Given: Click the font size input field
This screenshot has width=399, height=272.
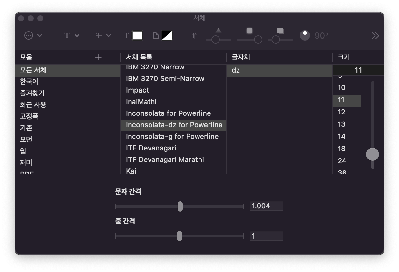Looking at the screenshot, I should (x=358, y=70).
